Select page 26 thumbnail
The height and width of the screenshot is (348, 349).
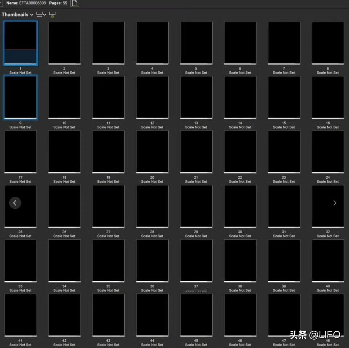click(65, 207)
